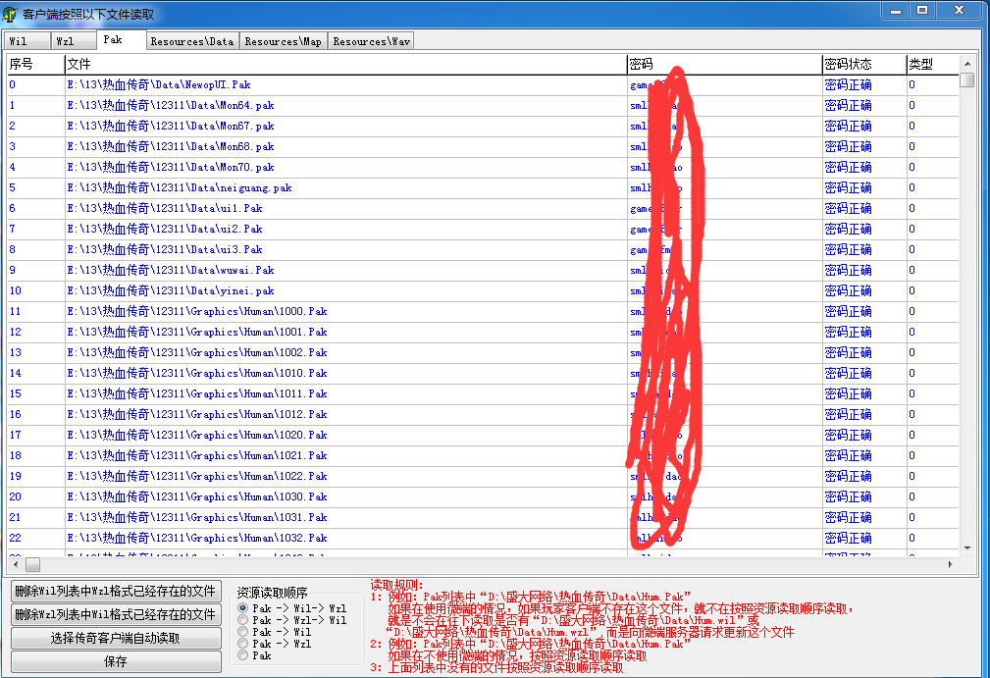990x678 pixels.
Task: Go to the Resources\Wav tab
Action: click(371, 41)
